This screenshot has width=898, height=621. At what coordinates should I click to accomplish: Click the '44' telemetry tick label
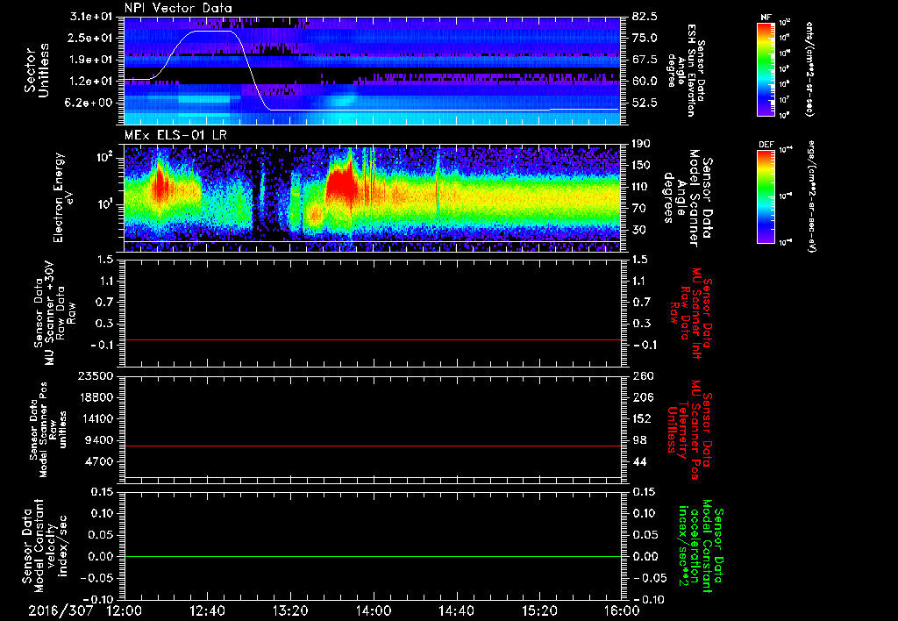pos(639,461)
